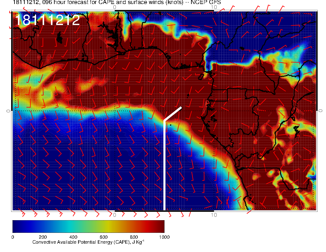Viewport: 326px width, 252px height.
Task: Click the forecast title text above the map
Action: pos(117,2)
